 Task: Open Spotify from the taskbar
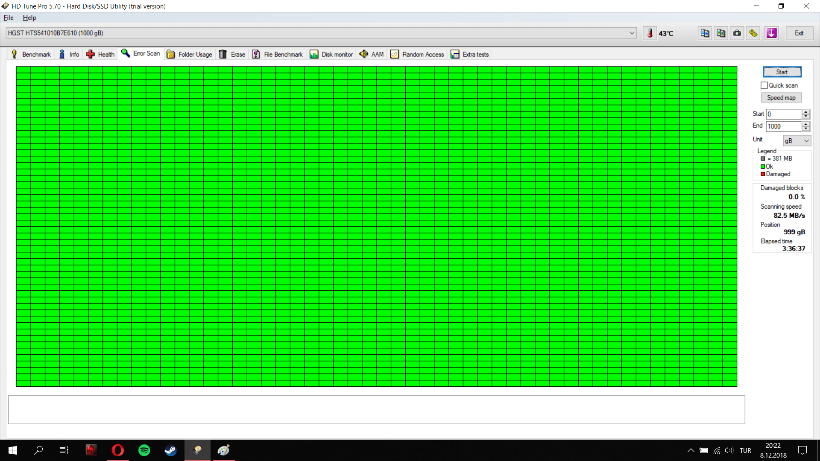pyautogui.click(x=144, y=450)
